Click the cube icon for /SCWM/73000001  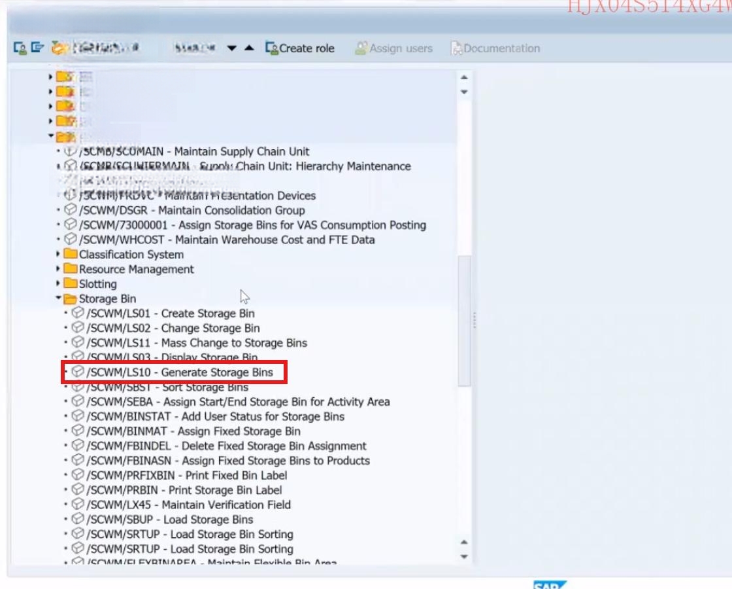71,224
